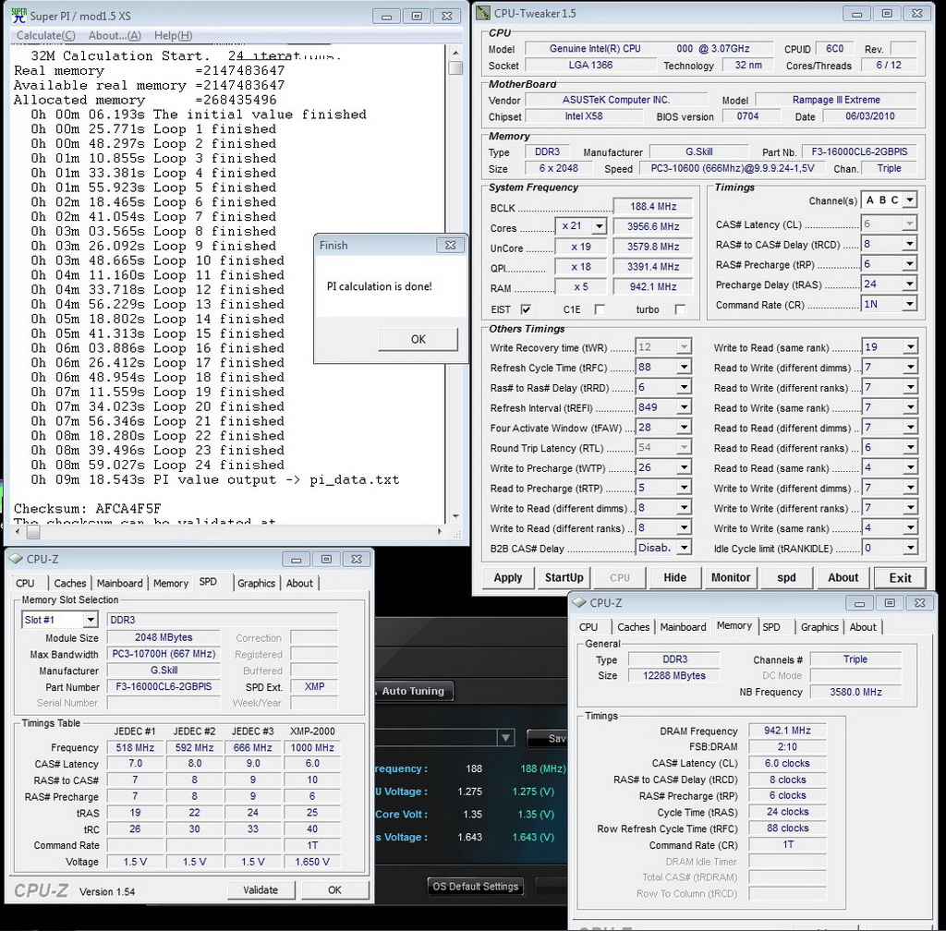Screen dimensions: 946x931
Task: Open the Calculate menu in Super PI
Action: pos(46,36)
